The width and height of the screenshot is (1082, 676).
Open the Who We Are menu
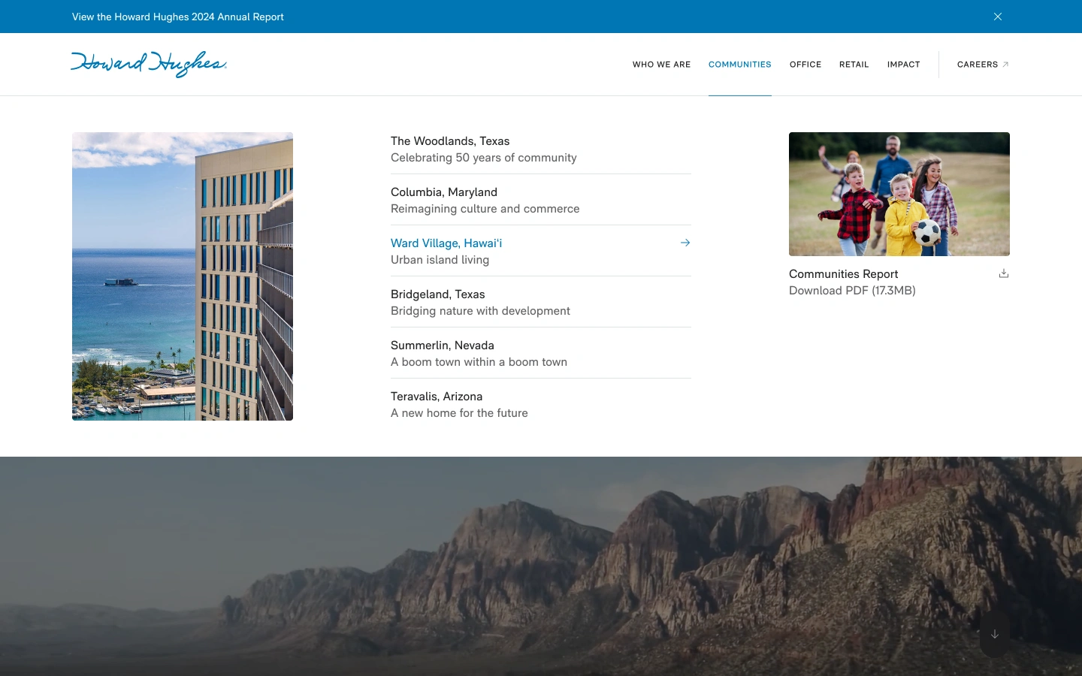click(661, 65)
